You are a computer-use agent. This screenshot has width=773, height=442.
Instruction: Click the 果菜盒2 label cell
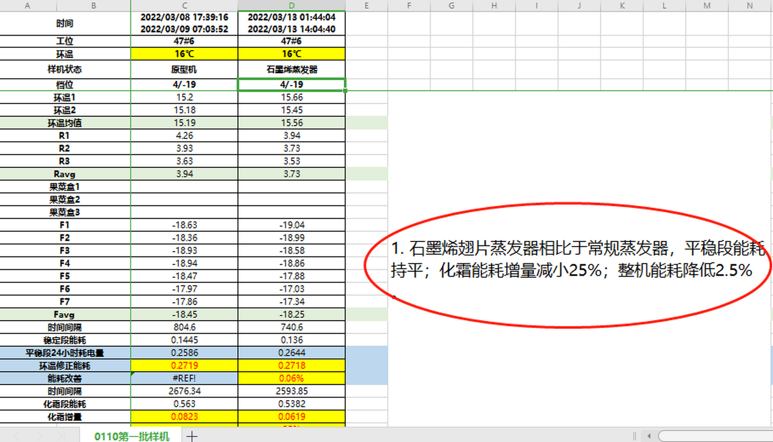[x=65, y=200]
